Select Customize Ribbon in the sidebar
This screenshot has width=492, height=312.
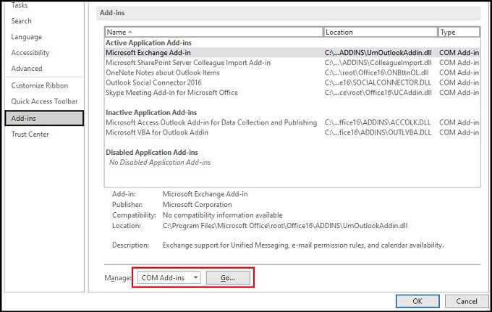[x=40, y=85]
